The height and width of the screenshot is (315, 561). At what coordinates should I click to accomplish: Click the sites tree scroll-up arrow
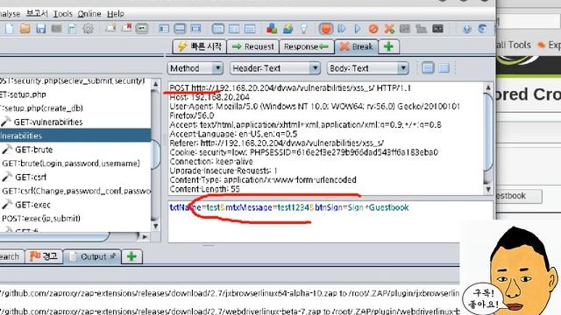[155, 84]
